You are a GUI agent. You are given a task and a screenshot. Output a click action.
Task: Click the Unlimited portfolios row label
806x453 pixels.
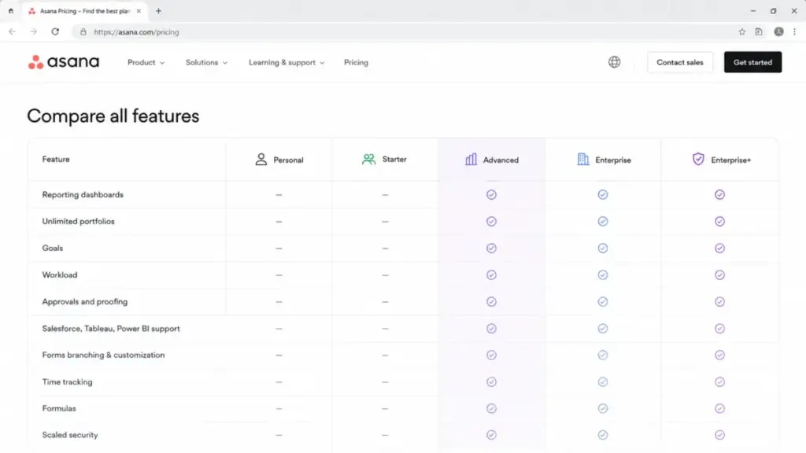click(x=78, y=221)
